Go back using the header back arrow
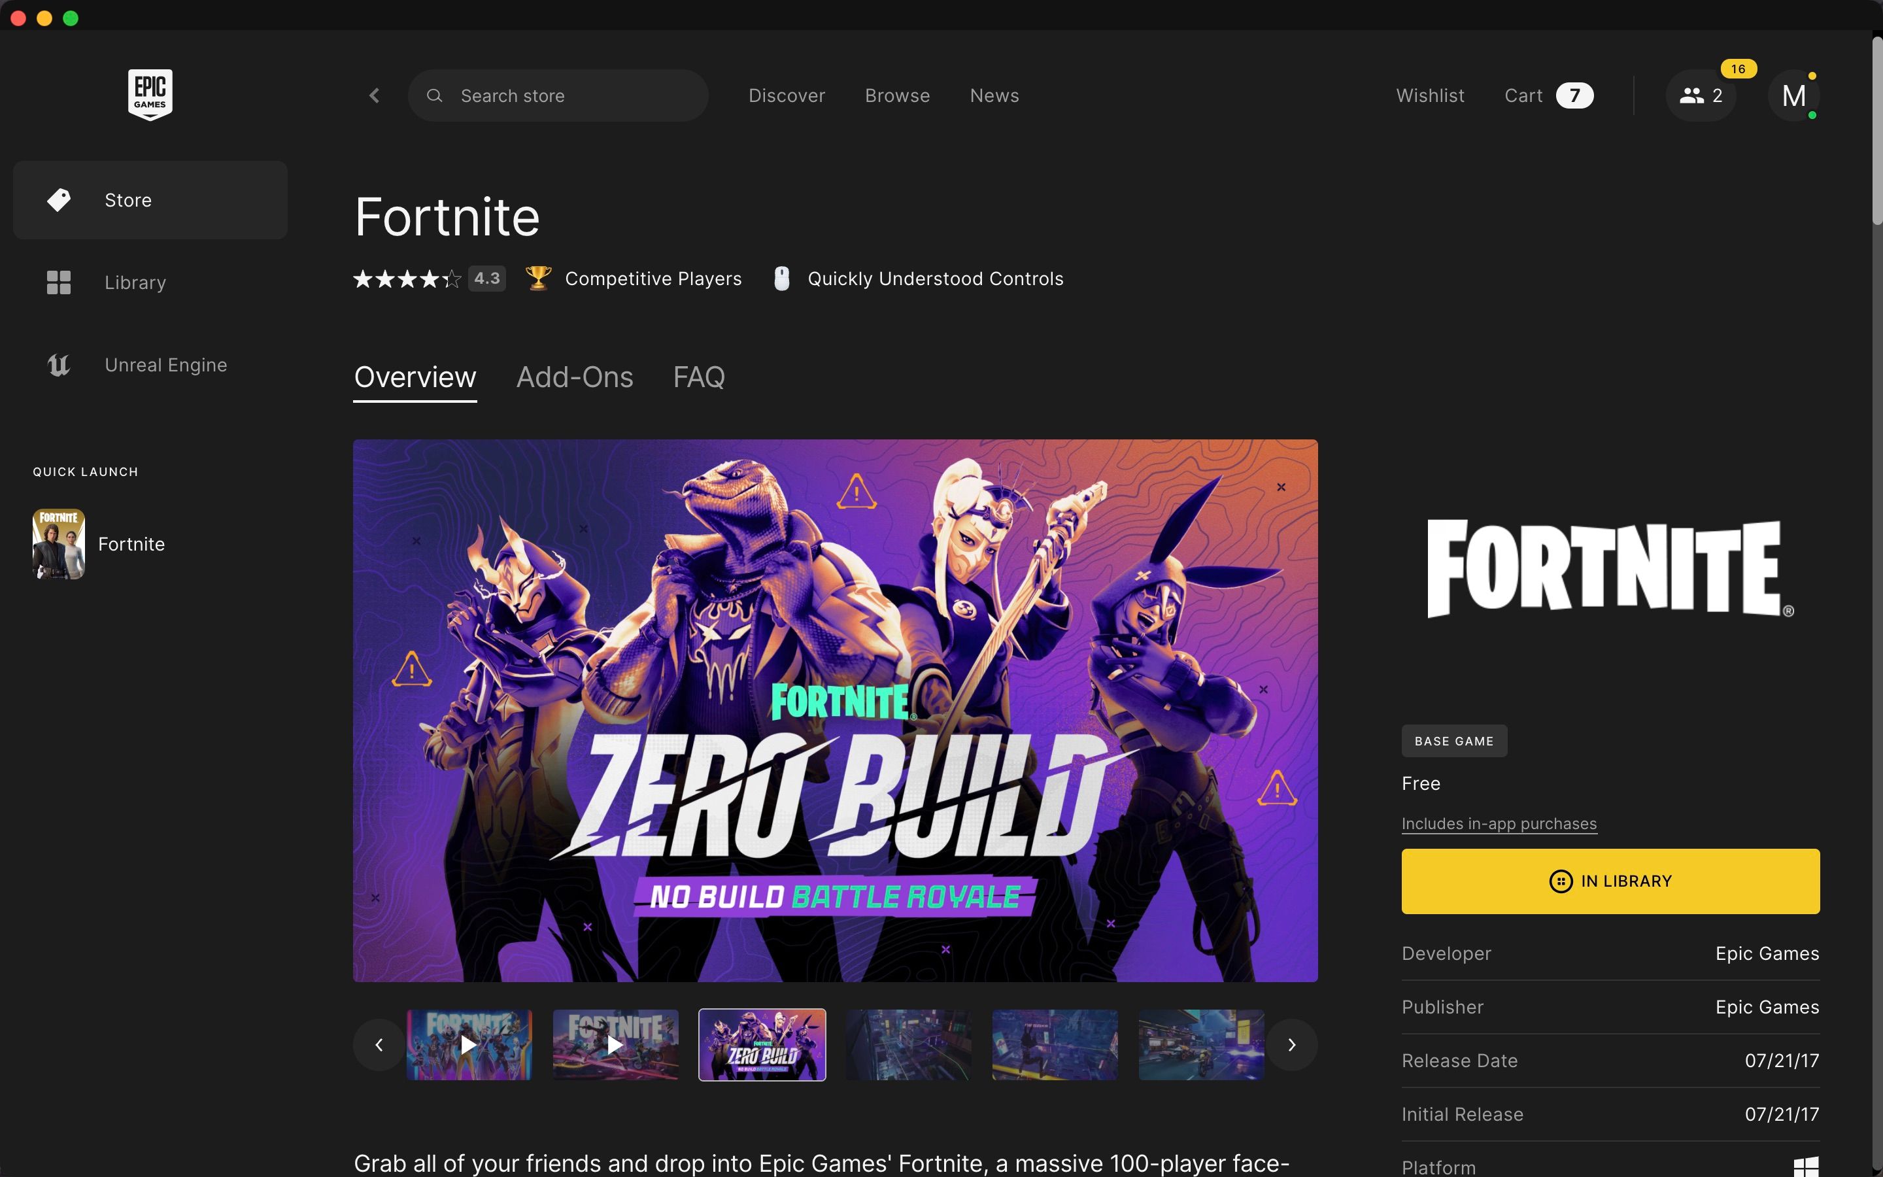Screen dimensions: 1883x1177 tap(374, 95)
